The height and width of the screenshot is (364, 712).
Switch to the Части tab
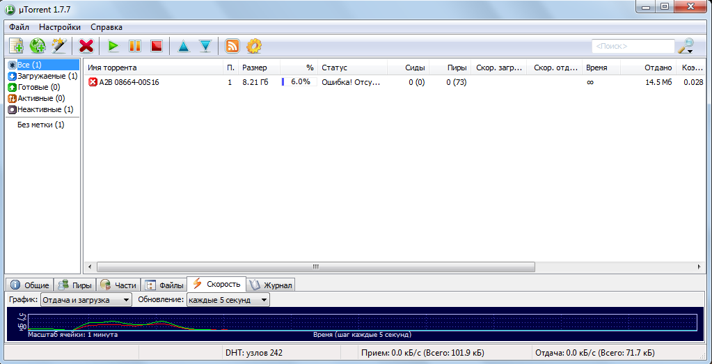pos(118,285)
